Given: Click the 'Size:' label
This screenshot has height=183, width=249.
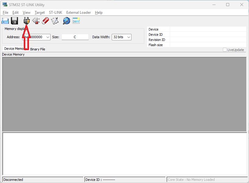Looking at the screenshot, I should pos(56,37).
